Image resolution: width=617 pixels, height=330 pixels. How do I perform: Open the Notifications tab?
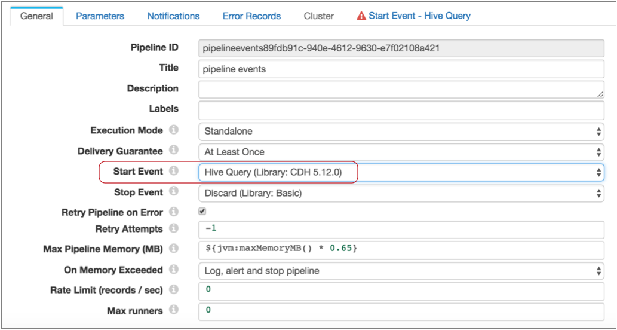pos(173,16)
